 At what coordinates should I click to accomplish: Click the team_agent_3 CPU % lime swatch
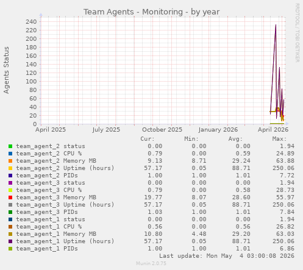10,190
